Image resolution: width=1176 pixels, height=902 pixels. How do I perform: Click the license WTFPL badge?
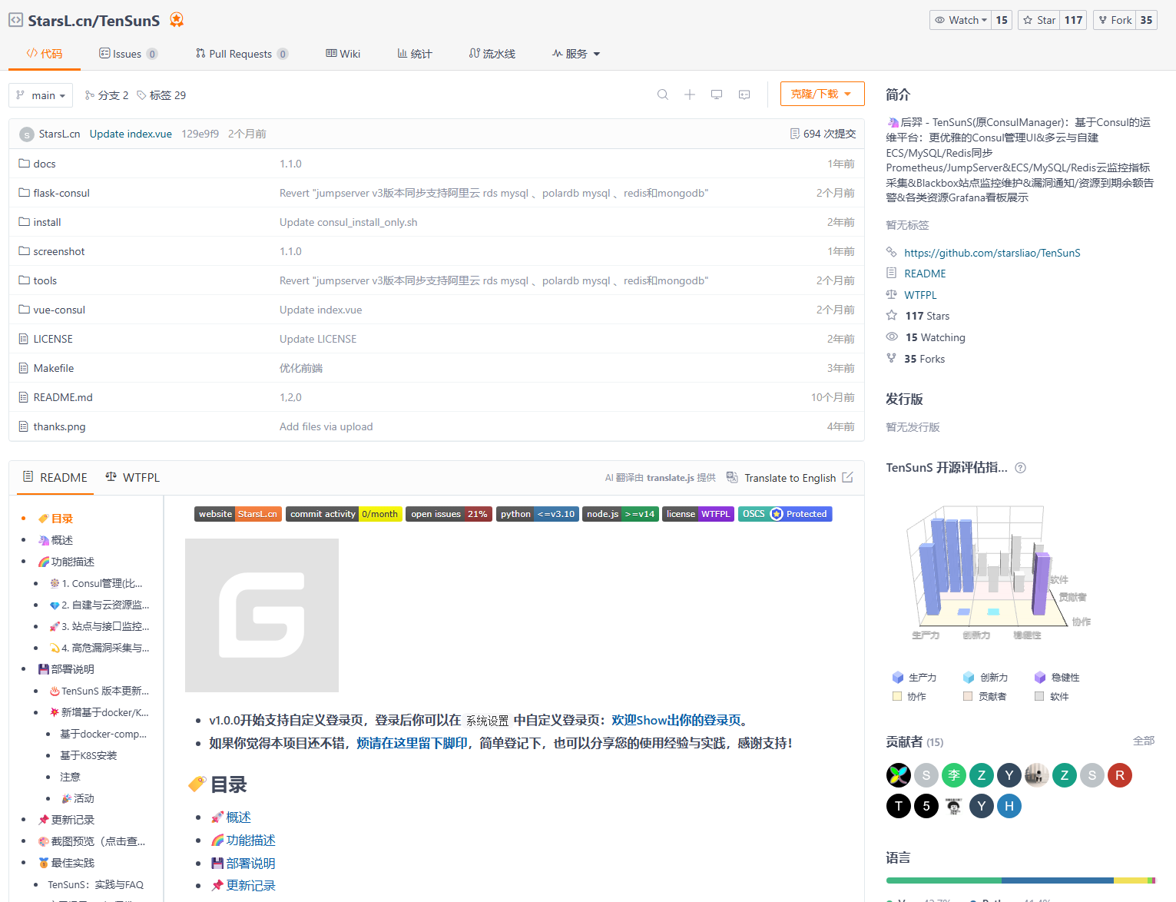coord(698,514)
